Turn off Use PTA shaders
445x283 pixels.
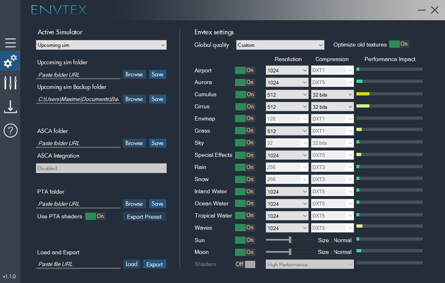pyautogui.click(x=95, y=216)
